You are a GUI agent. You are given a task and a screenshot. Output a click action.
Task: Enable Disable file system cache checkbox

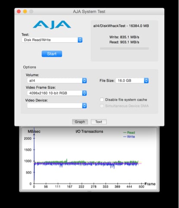pos(102,100)
